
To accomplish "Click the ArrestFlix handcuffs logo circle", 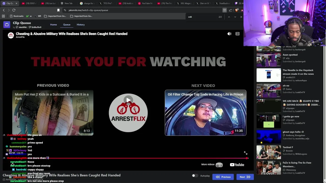I will point(128,113).
